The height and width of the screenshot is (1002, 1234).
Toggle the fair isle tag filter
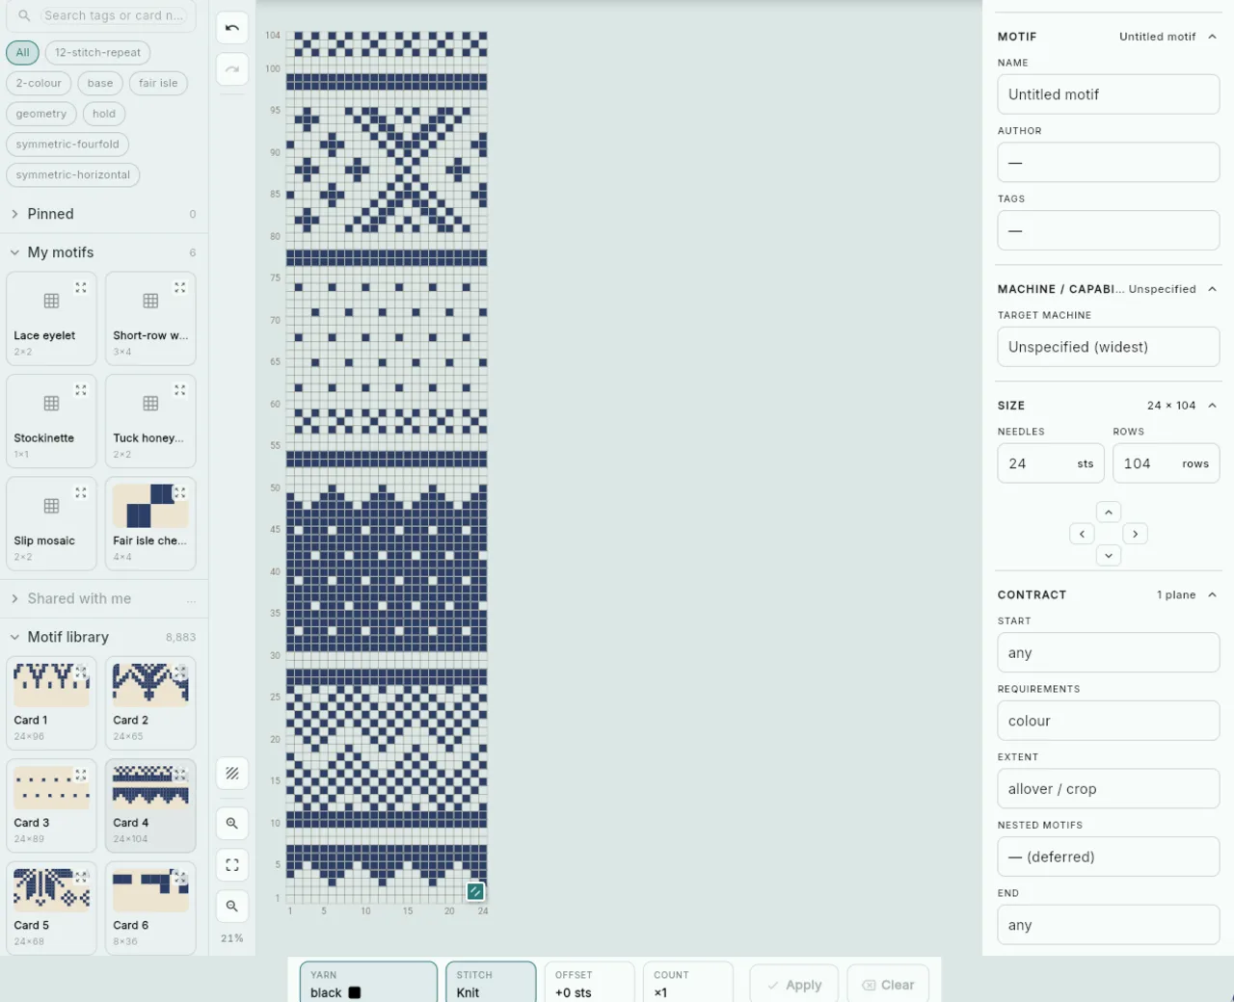point(158,83)
